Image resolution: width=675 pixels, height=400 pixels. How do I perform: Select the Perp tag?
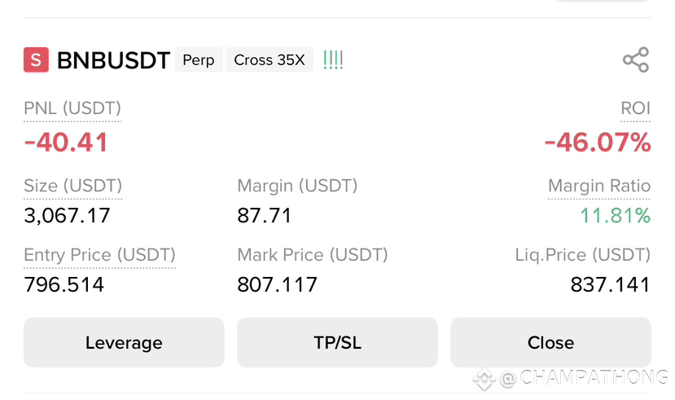[199, 59]
